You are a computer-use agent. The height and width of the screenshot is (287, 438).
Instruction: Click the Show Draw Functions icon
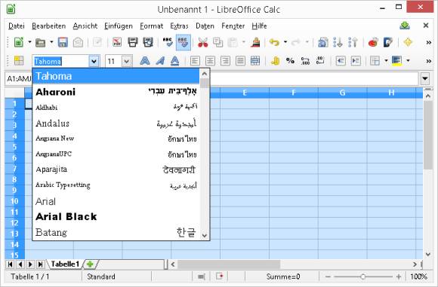pos(388,42)
